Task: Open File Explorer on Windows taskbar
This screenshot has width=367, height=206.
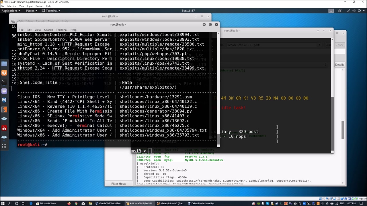Action: click(x=90, y=203)
